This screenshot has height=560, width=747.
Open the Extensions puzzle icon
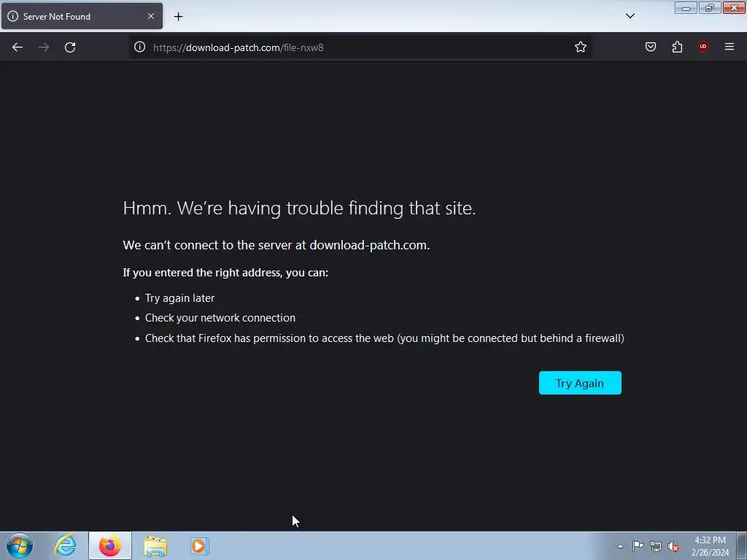point(677,47)
